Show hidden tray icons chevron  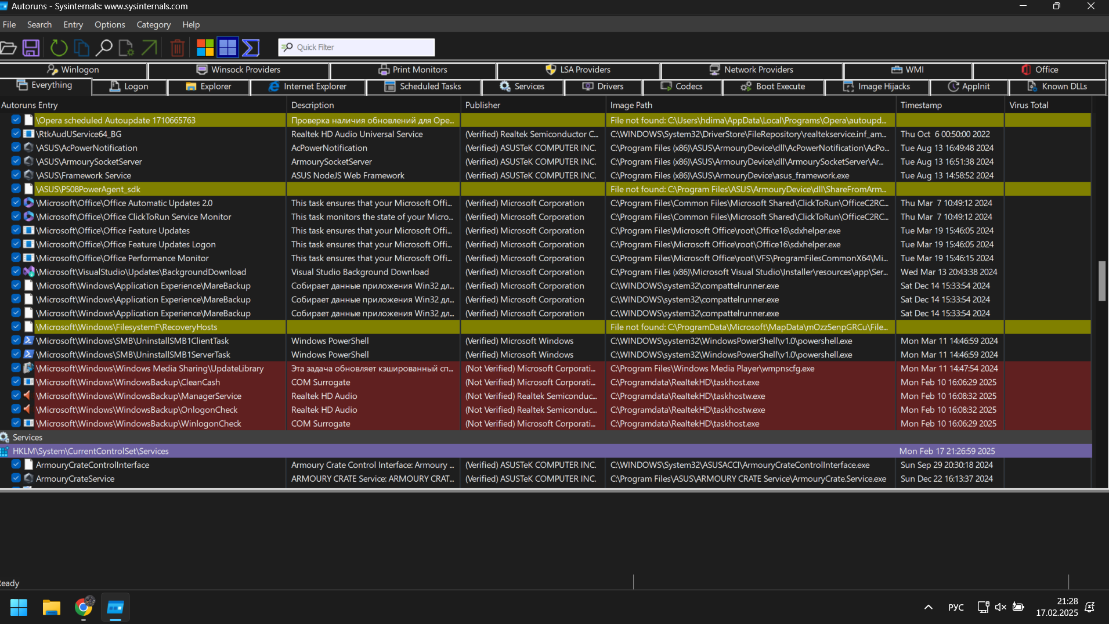(929, 607)
